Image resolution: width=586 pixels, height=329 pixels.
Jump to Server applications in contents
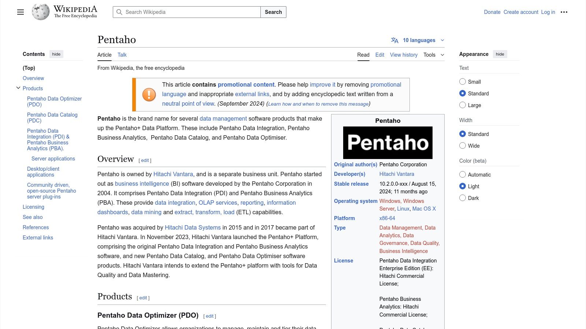[x=53, y=159]
